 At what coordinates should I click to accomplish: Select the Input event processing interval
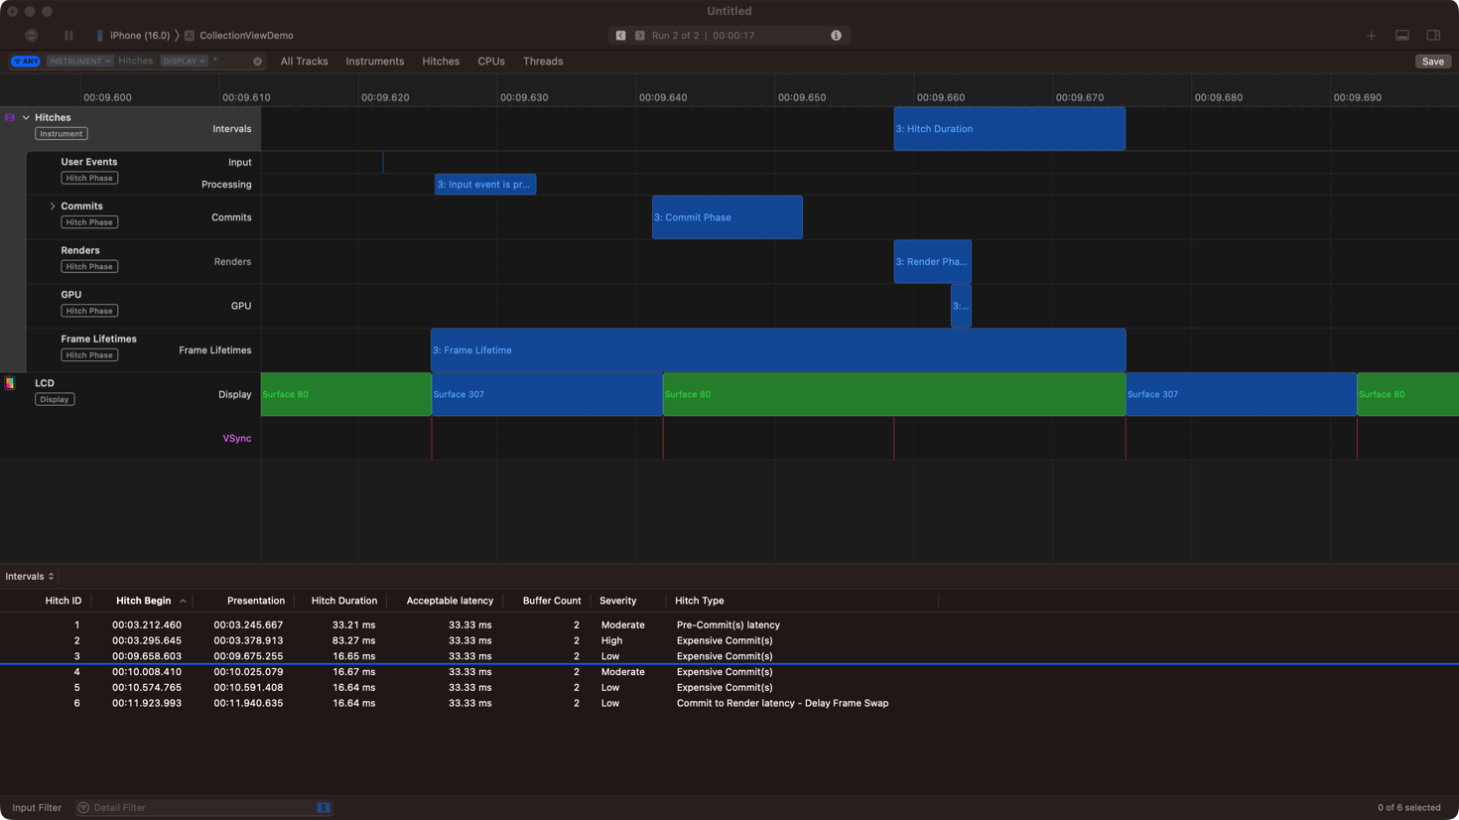pos(485,185)
